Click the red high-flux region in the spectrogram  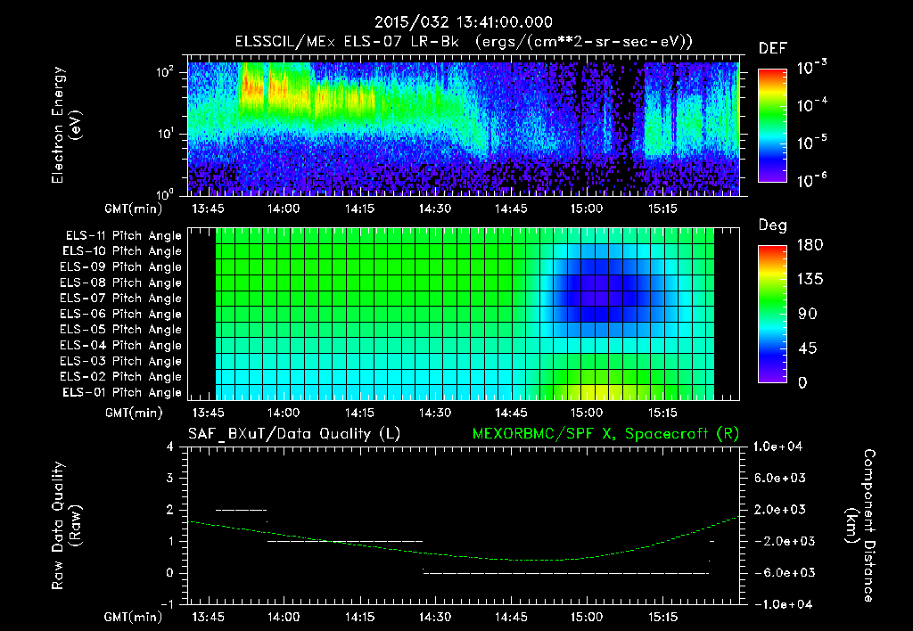pyautogui.click(x=252, y=87)
